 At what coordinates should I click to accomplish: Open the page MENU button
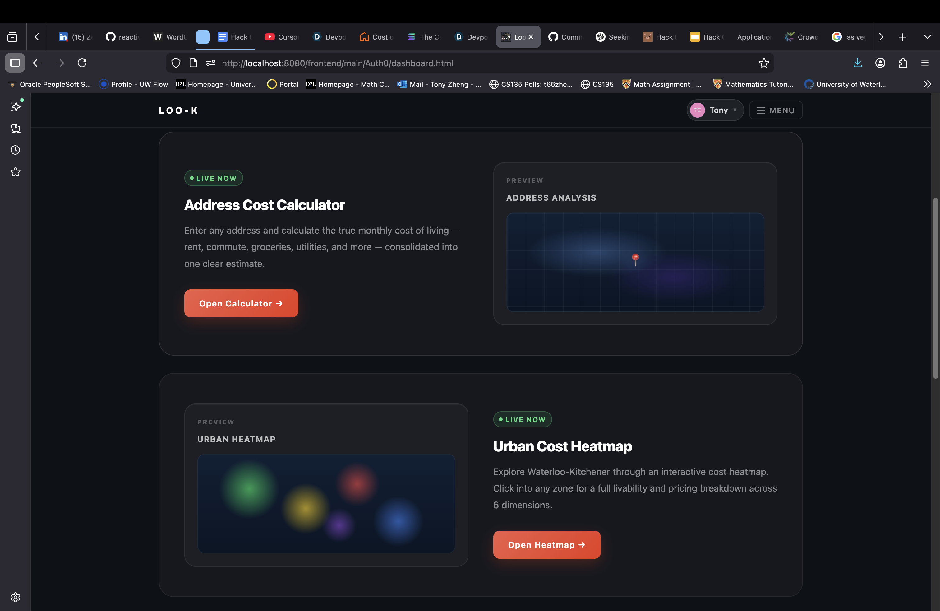coord(775,110)
